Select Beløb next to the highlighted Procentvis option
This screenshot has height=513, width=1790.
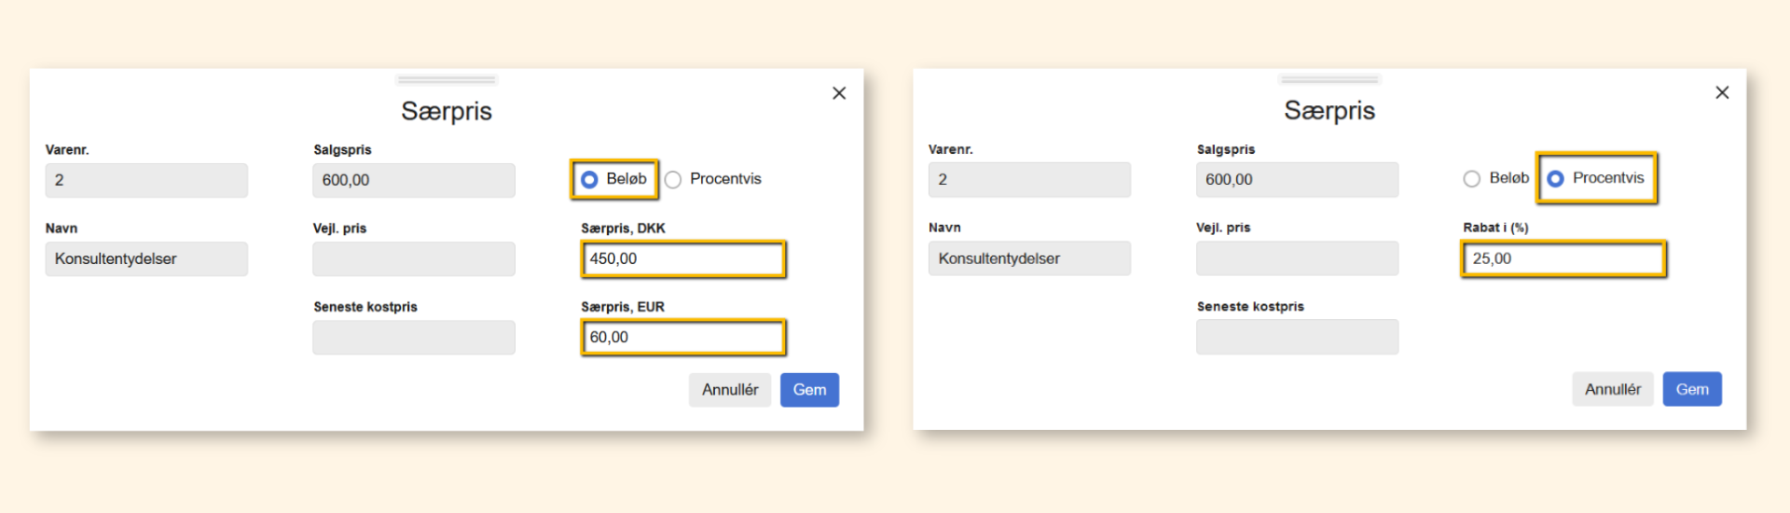pos(1472,178)
